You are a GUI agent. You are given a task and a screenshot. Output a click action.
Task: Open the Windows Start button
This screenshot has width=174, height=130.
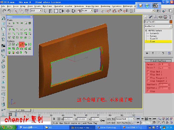click(x=8, y=128)
